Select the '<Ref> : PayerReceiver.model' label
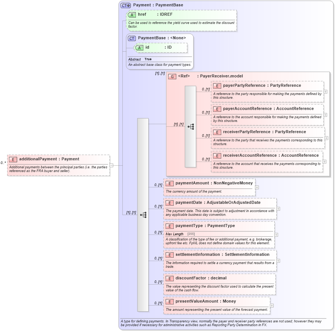This screenshot has height=331, width=335. click(x=210, y=76)
